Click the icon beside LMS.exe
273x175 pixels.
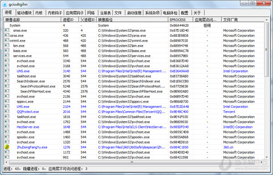point(7,107)
